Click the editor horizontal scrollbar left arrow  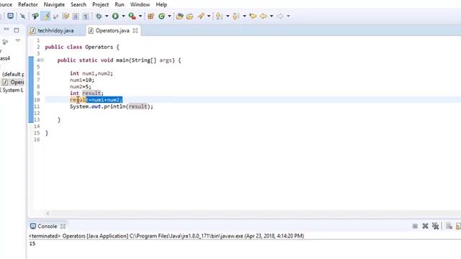pos(48,214)
